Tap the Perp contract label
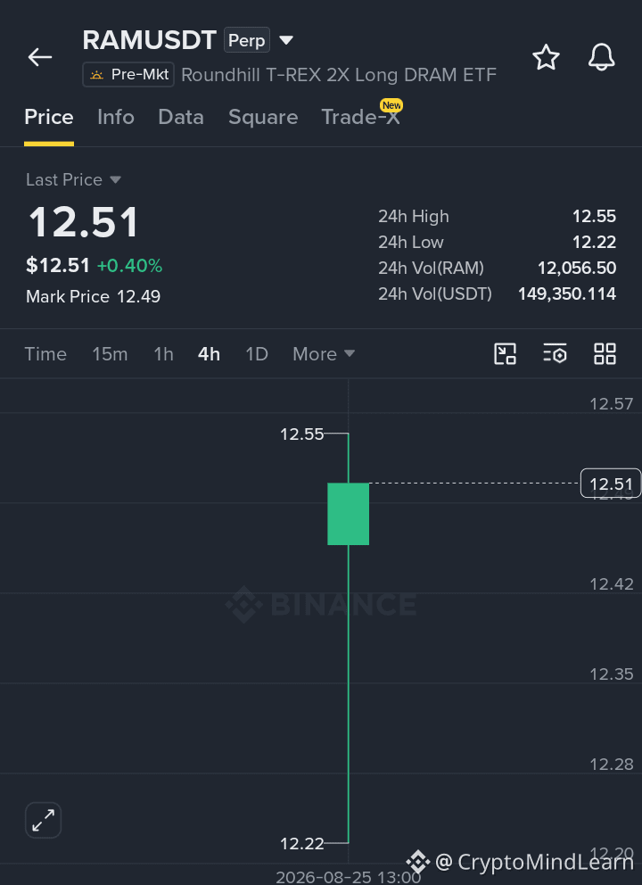 point(246,40)
